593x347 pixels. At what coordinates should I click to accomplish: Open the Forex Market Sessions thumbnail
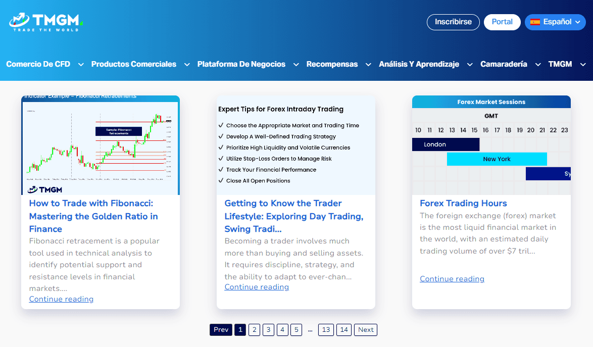[491, 145]
